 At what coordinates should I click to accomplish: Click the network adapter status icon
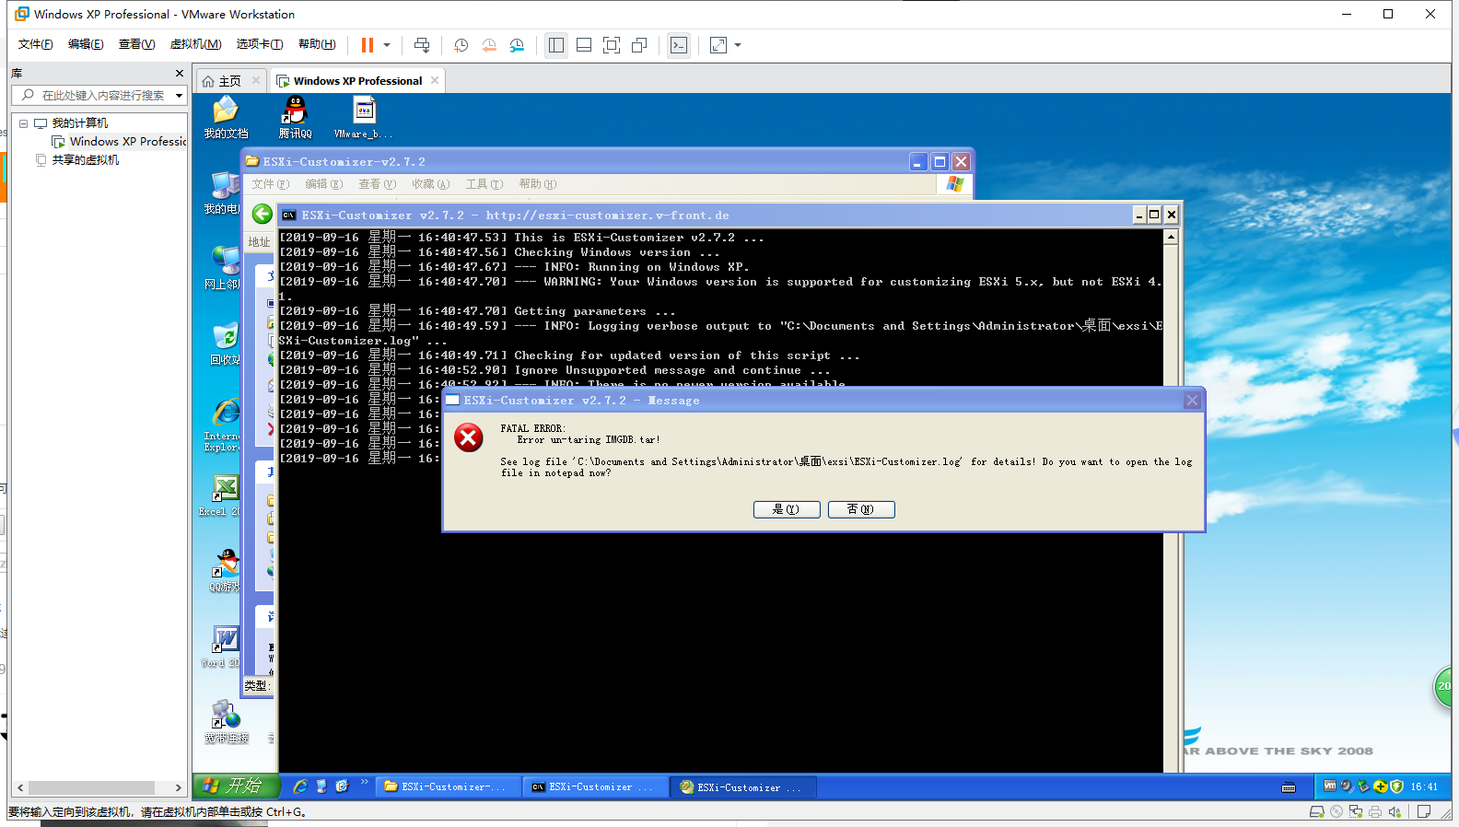[x=1356, y=811]
